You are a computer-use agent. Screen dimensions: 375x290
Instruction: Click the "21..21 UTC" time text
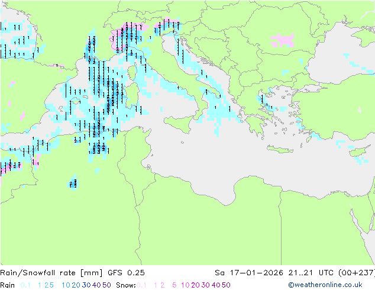click(311, 273)
